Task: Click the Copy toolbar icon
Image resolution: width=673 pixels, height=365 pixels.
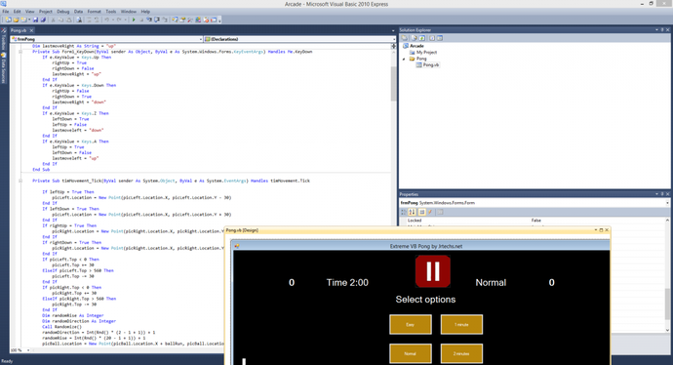Action: coord(60,20)
